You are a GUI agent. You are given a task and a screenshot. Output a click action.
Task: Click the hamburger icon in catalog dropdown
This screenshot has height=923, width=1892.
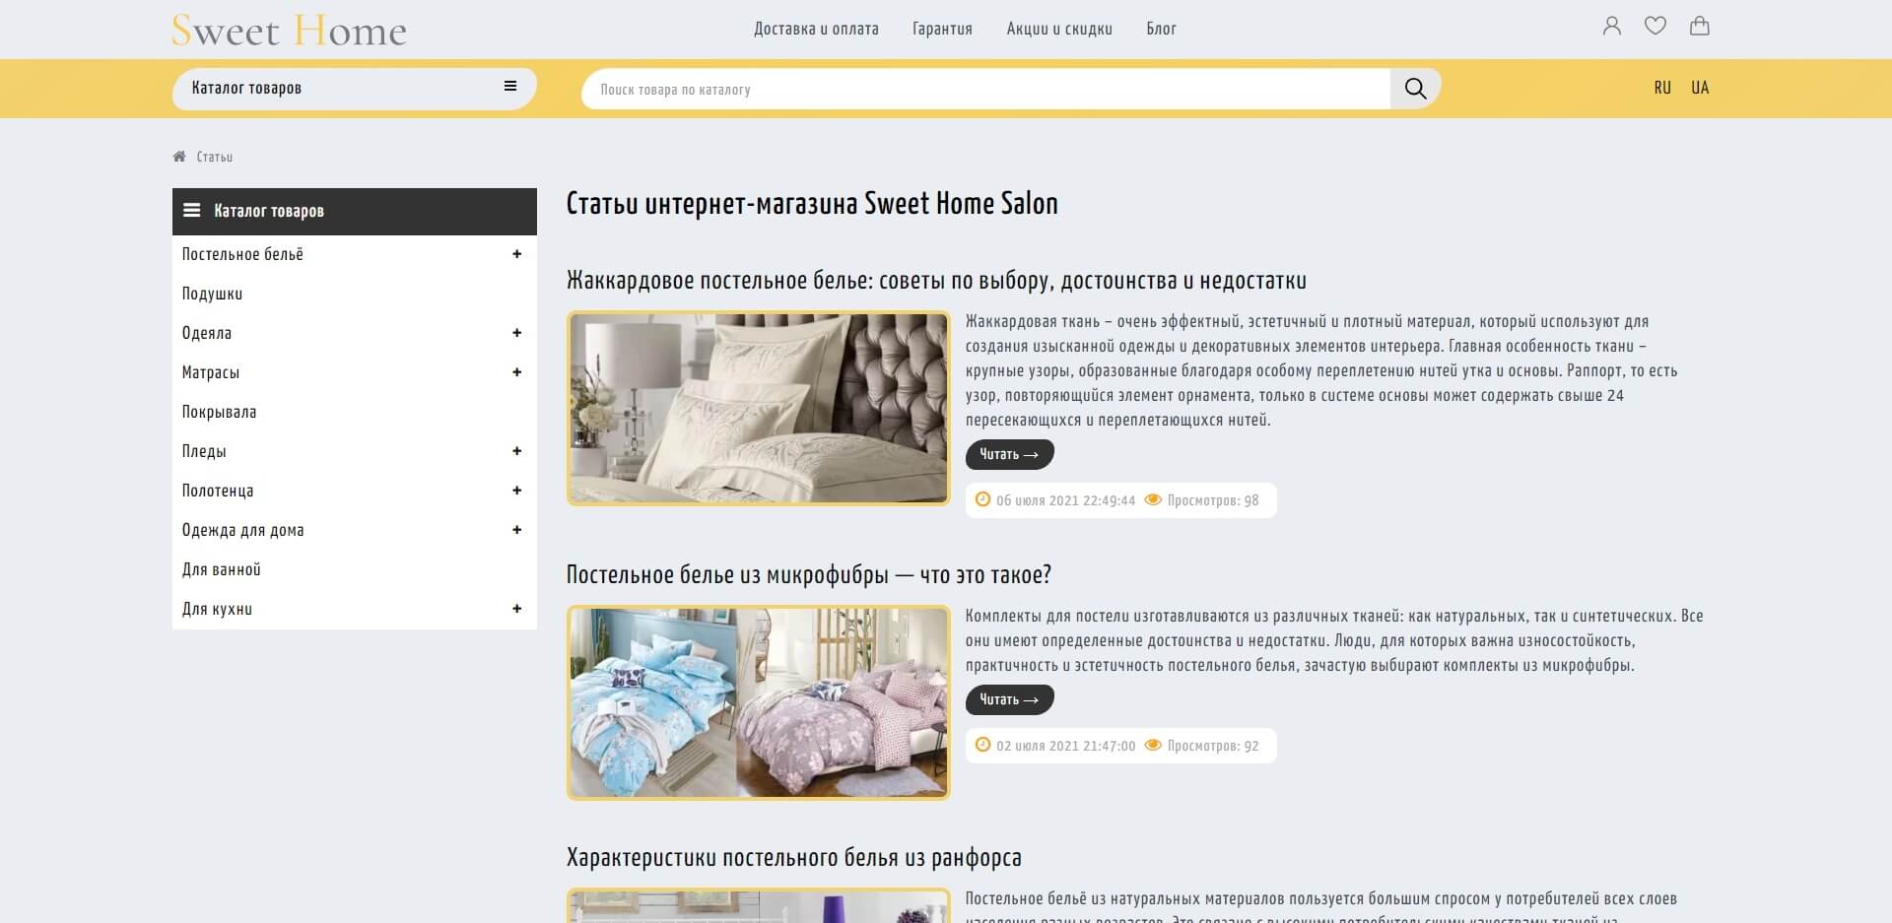point(510,87)
